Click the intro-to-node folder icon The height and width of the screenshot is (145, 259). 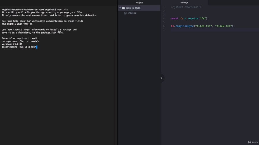coord(123,8)
